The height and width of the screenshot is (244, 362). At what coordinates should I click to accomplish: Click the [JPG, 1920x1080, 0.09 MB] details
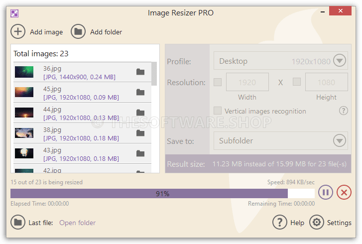click(x=81, y=98)
